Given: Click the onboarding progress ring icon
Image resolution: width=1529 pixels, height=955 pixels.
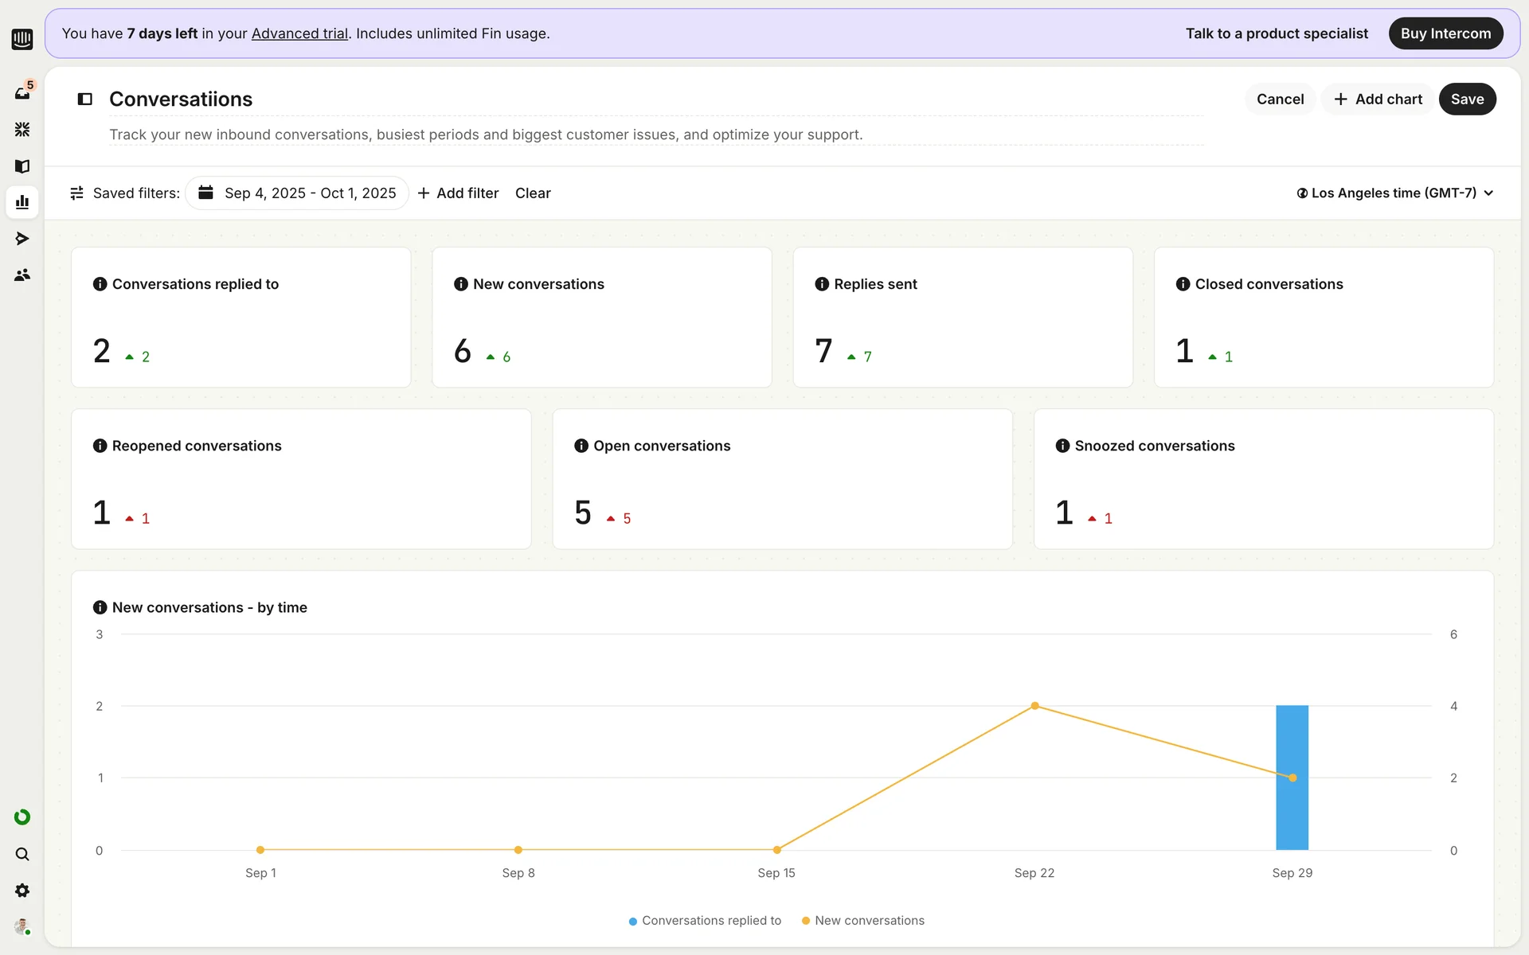Looking at the screenshot, I should (22, 817).
